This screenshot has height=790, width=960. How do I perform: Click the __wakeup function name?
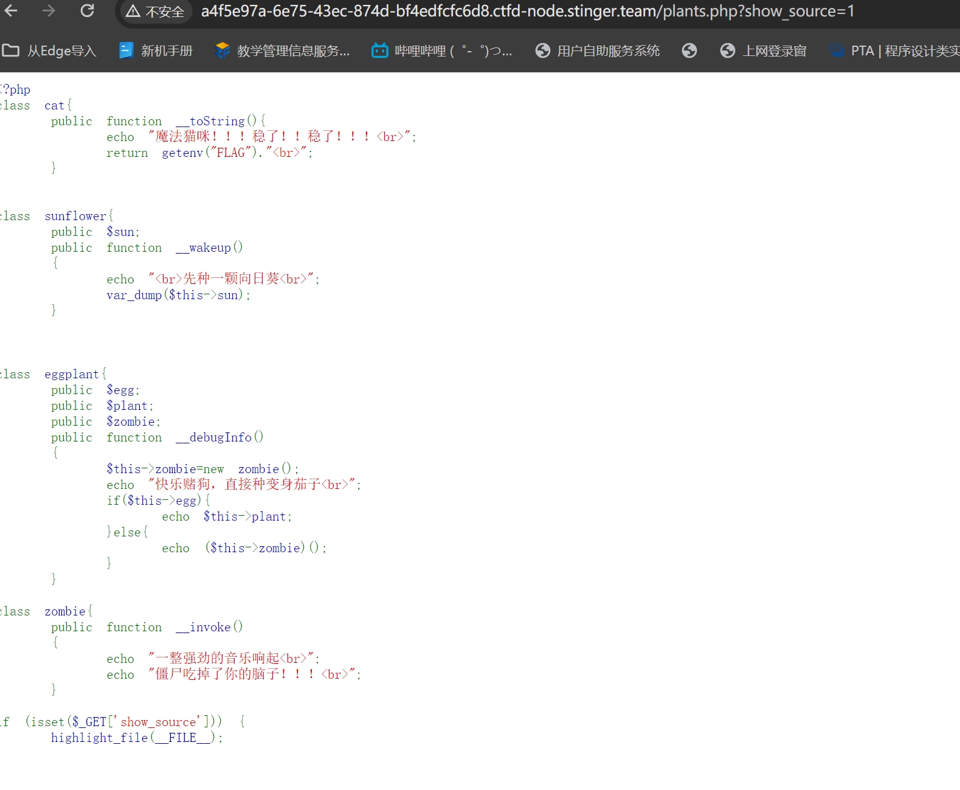[204, 248]
